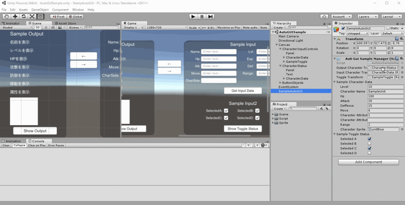Select the Scale tool
Screen dimensions: 405x205
[32, 17]
